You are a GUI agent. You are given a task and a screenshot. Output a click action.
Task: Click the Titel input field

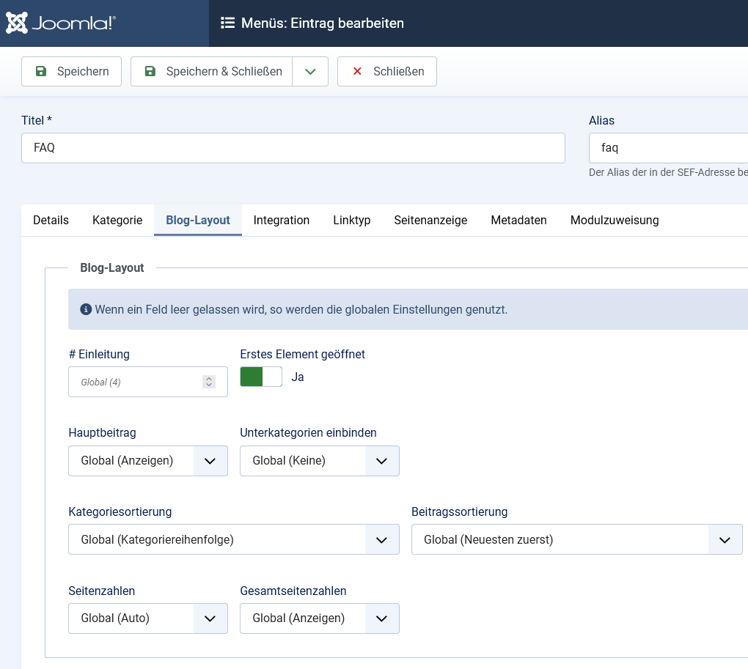[x=293, y=148]
